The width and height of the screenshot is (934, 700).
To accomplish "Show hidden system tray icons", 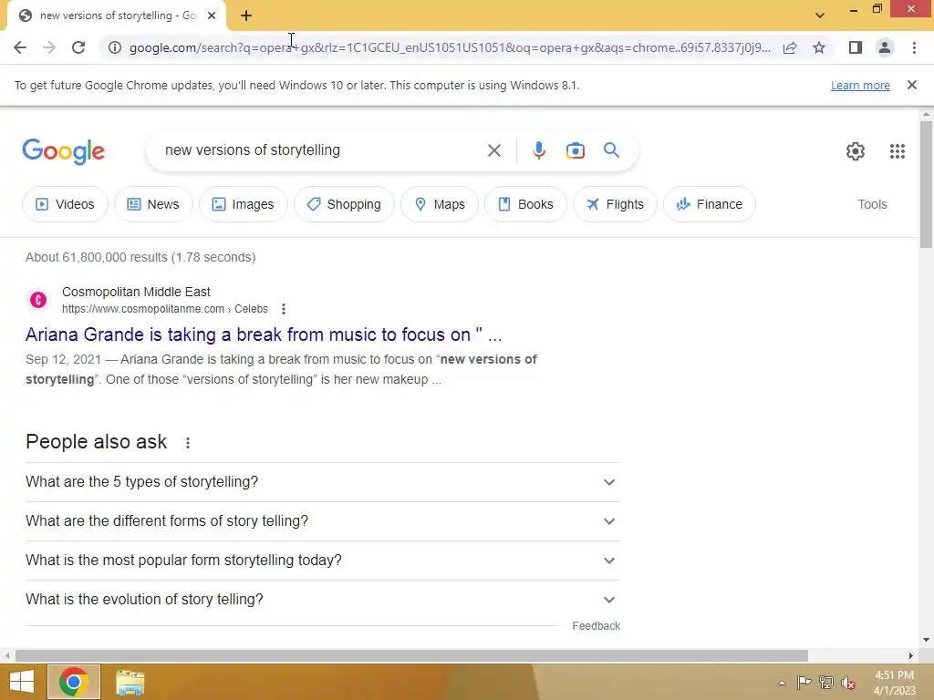I will [782, 683].
